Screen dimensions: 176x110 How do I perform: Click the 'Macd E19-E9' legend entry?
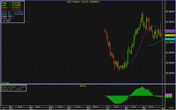[14, 87]
